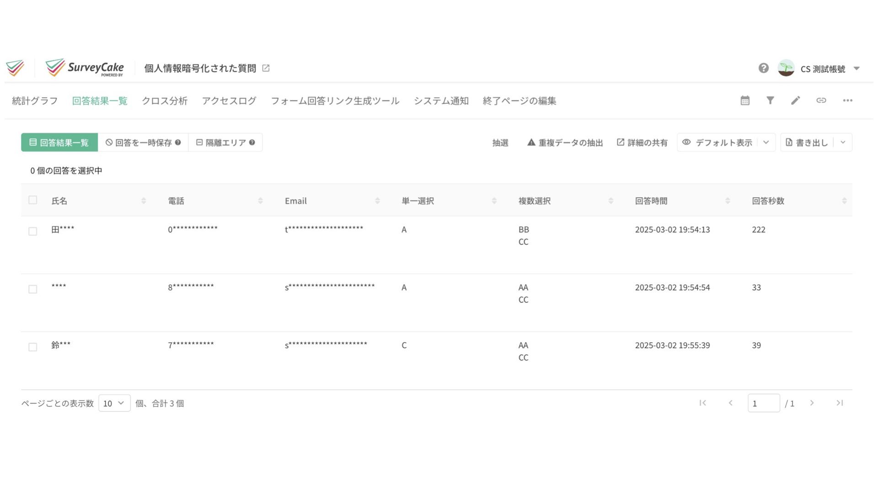
Task: Open the calendar date filter icon
Action: [x=745, y=100]
